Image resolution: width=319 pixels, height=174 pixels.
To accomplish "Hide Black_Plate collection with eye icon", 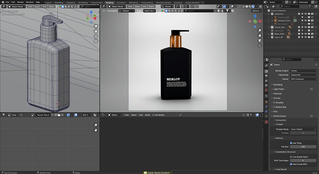I will [x=306, y=34].
